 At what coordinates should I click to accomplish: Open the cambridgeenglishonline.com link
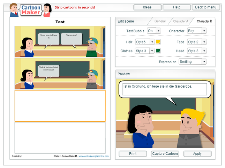93,156
